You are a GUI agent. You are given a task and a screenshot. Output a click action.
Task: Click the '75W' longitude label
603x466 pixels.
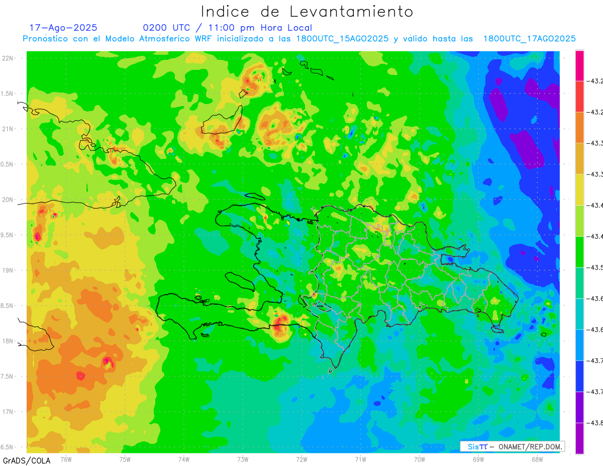125,459
